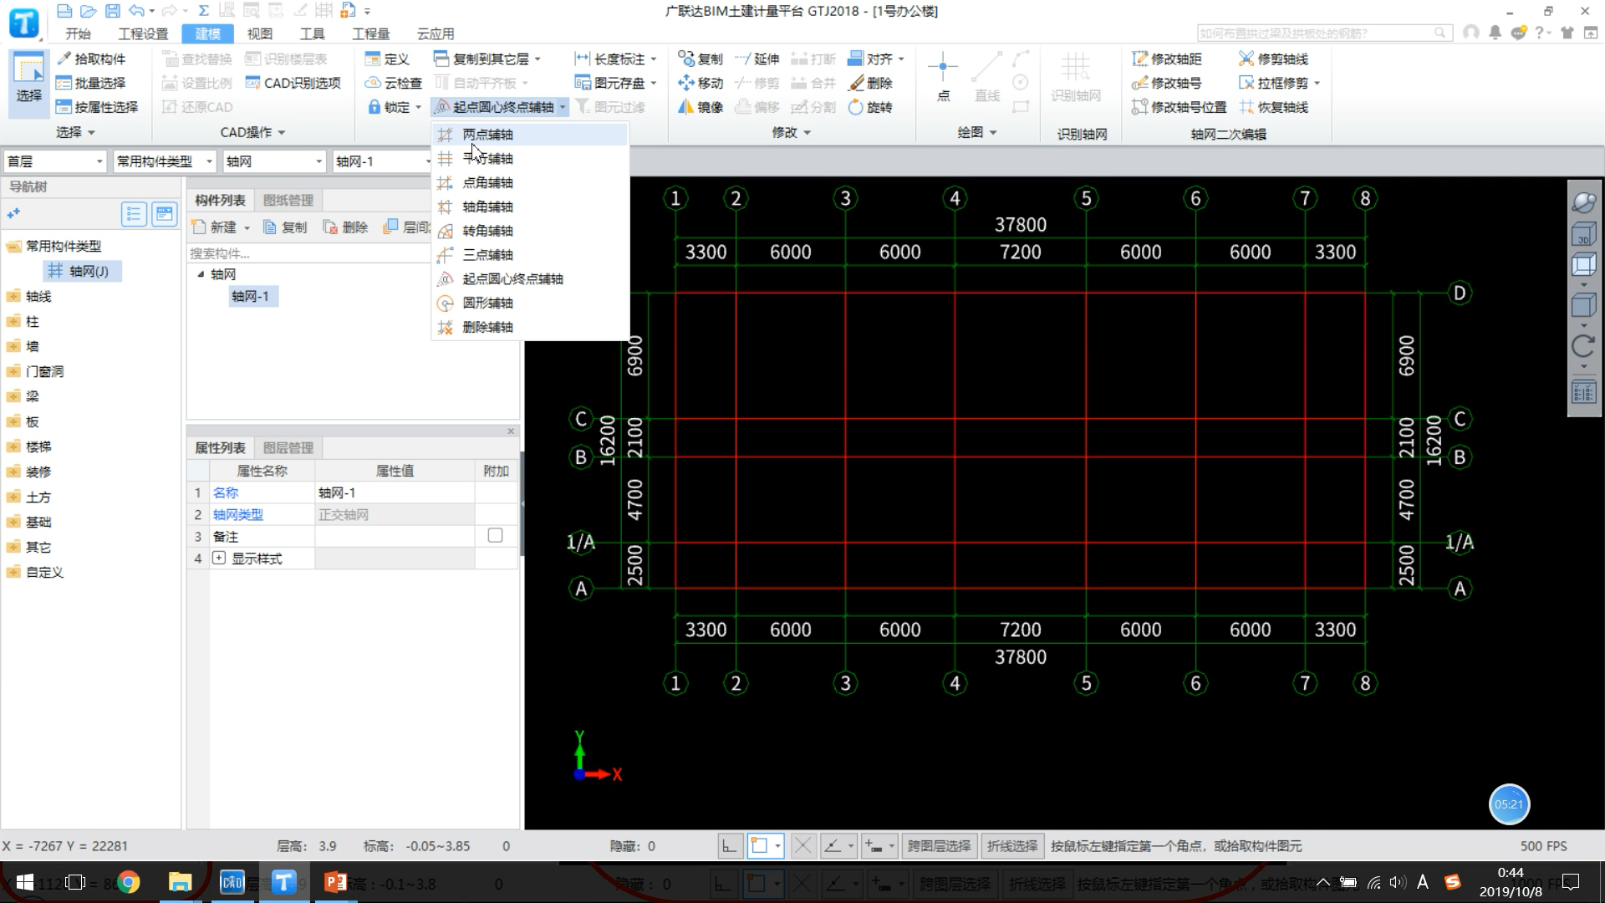Toggle 跨图层选择 cross-layer selection
The width and height of the screenshot is (1605, 903).
pyautogui.click(x=939, y=846)
